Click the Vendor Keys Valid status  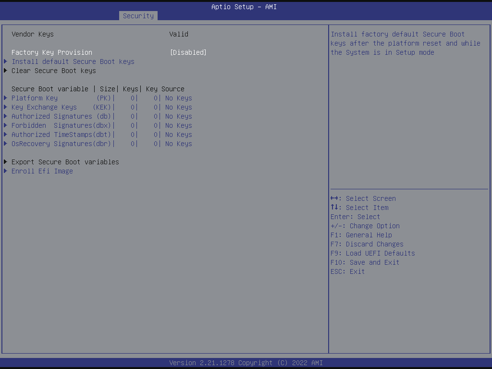click(x=179, y=34)
